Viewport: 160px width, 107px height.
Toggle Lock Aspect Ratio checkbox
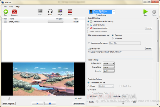click(x=92, y=93)
